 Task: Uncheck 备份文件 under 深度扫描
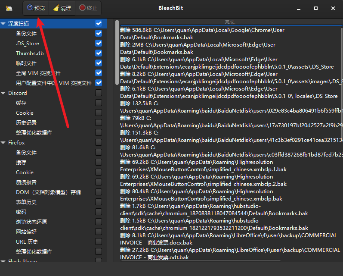point(99,33)
